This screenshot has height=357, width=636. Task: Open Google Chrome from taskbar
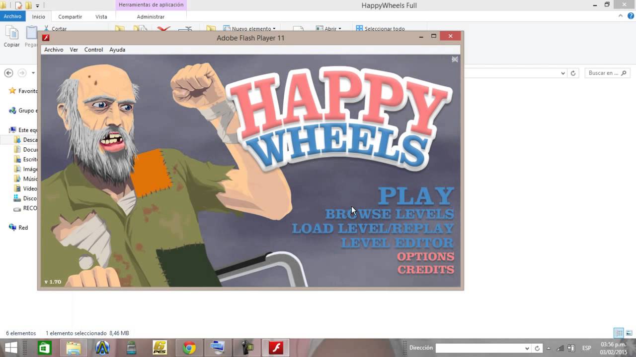pyautogui.click(x=189, y=348)
